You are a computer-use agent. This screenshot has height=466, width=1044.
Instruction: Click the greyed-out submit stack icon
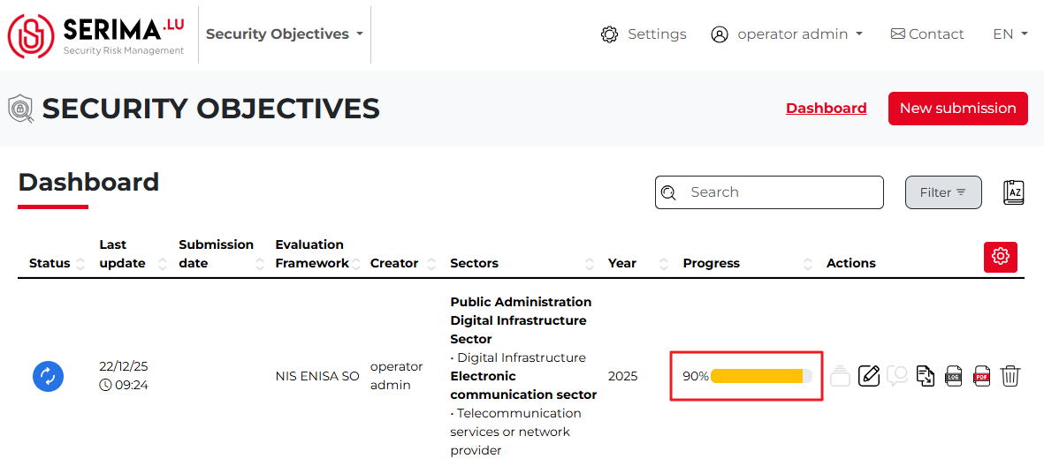[x=841, y=376]
